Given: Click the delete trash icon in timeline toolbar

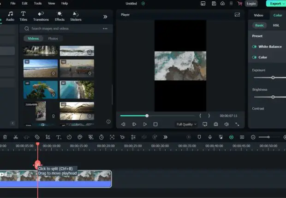Looking at the screenshot, I should [x=5, y=137].
